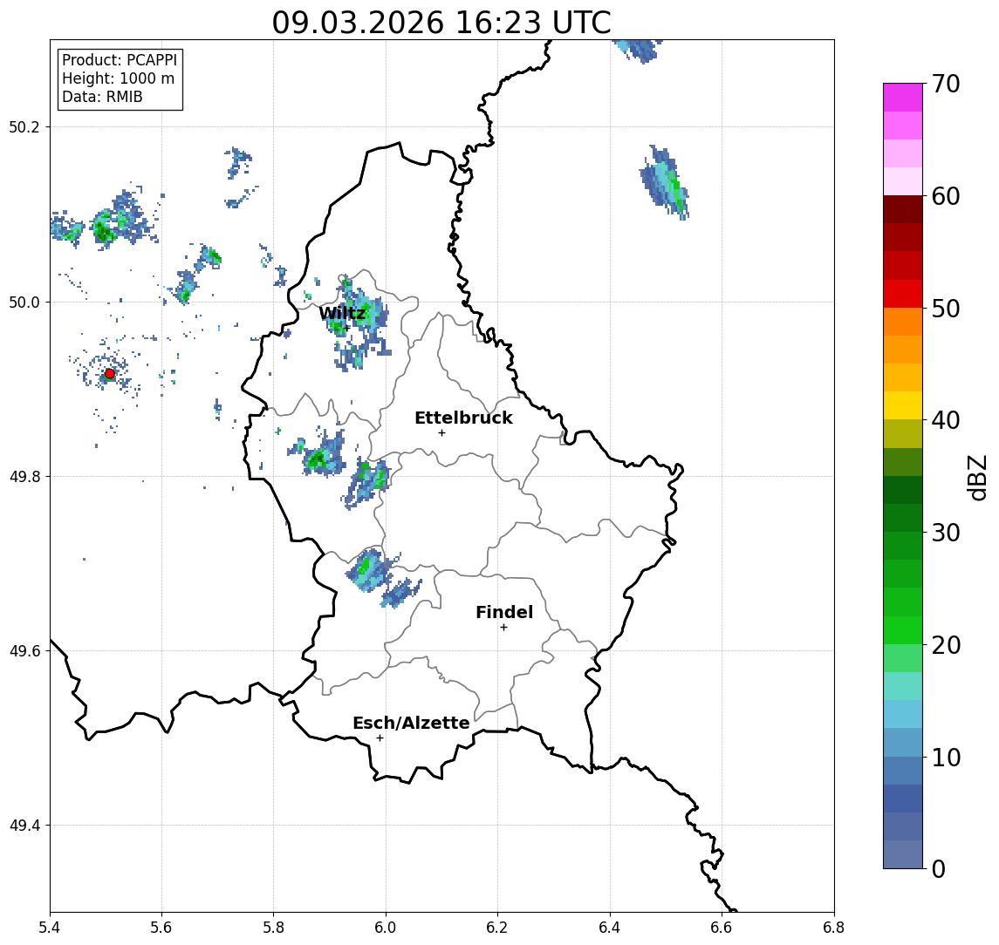999x945 pixels.
Task: Click the title 09.03.2026 16:23 UTC
Action: point(441,23)
